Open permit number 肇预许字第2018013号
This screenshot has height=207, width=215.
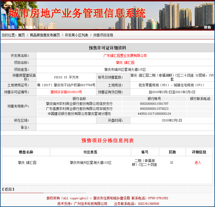point(66,92)
